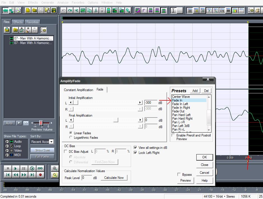The height and width of the screenshot is (199, 263).
Task: Select the Linear Fades radio button
Action: point(71,133)
